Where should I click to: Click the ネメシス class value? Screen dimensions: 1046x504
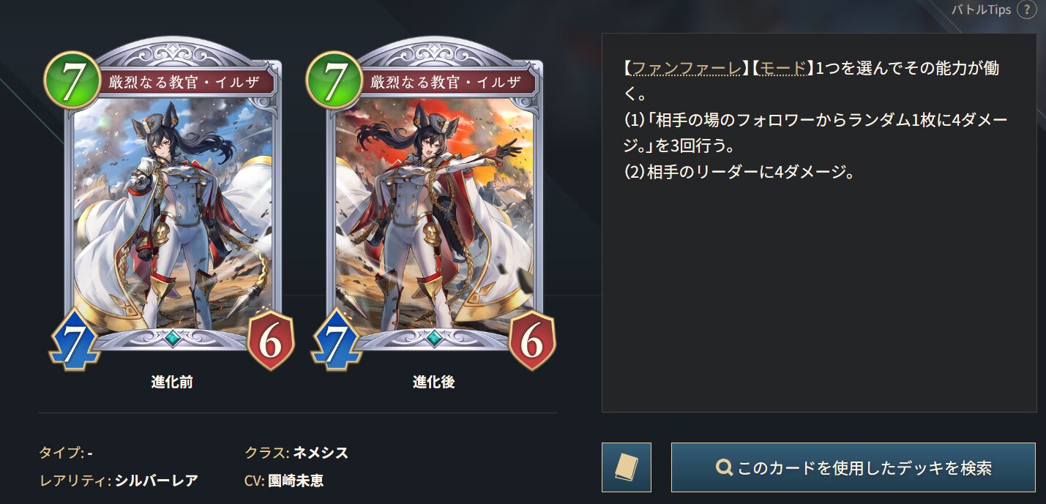[321, 453]
